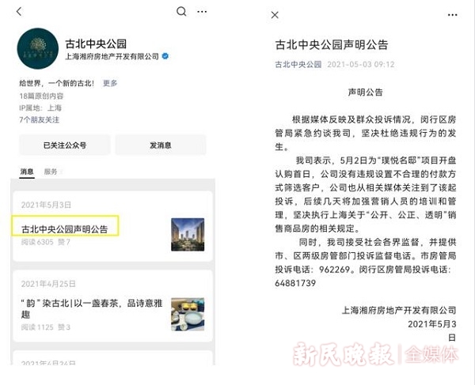Screen dimensions: 475x385
Task: Click the 18篇原创内容 text
Action: [41, 96]
